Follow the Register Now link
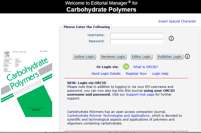 tap(136, 73)
